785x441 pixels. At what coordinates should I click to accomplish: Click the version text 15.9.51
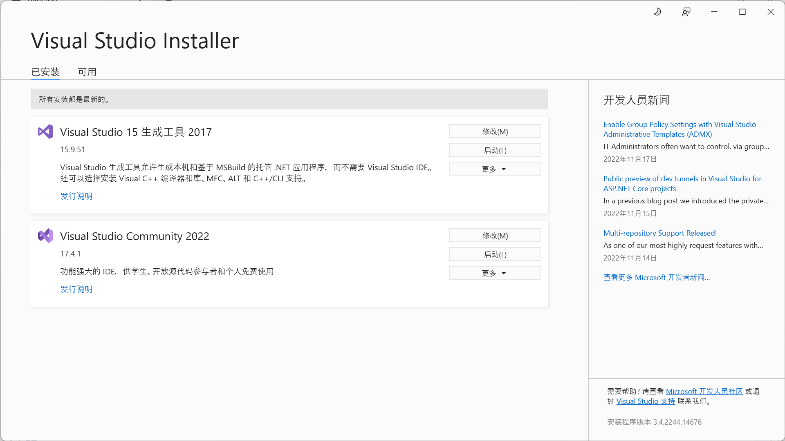coord(73,149)
